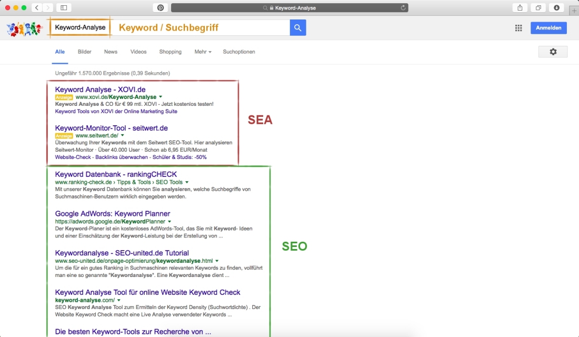Viewport: 579px width, 337px height.
Task: Open the Share menu icon
Action: (x=520, y=7)
